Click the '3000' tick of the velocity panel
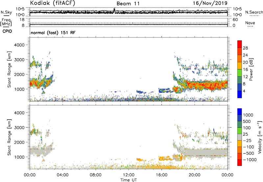The height and width of the screenshot is (182, 263). (19, 127)
